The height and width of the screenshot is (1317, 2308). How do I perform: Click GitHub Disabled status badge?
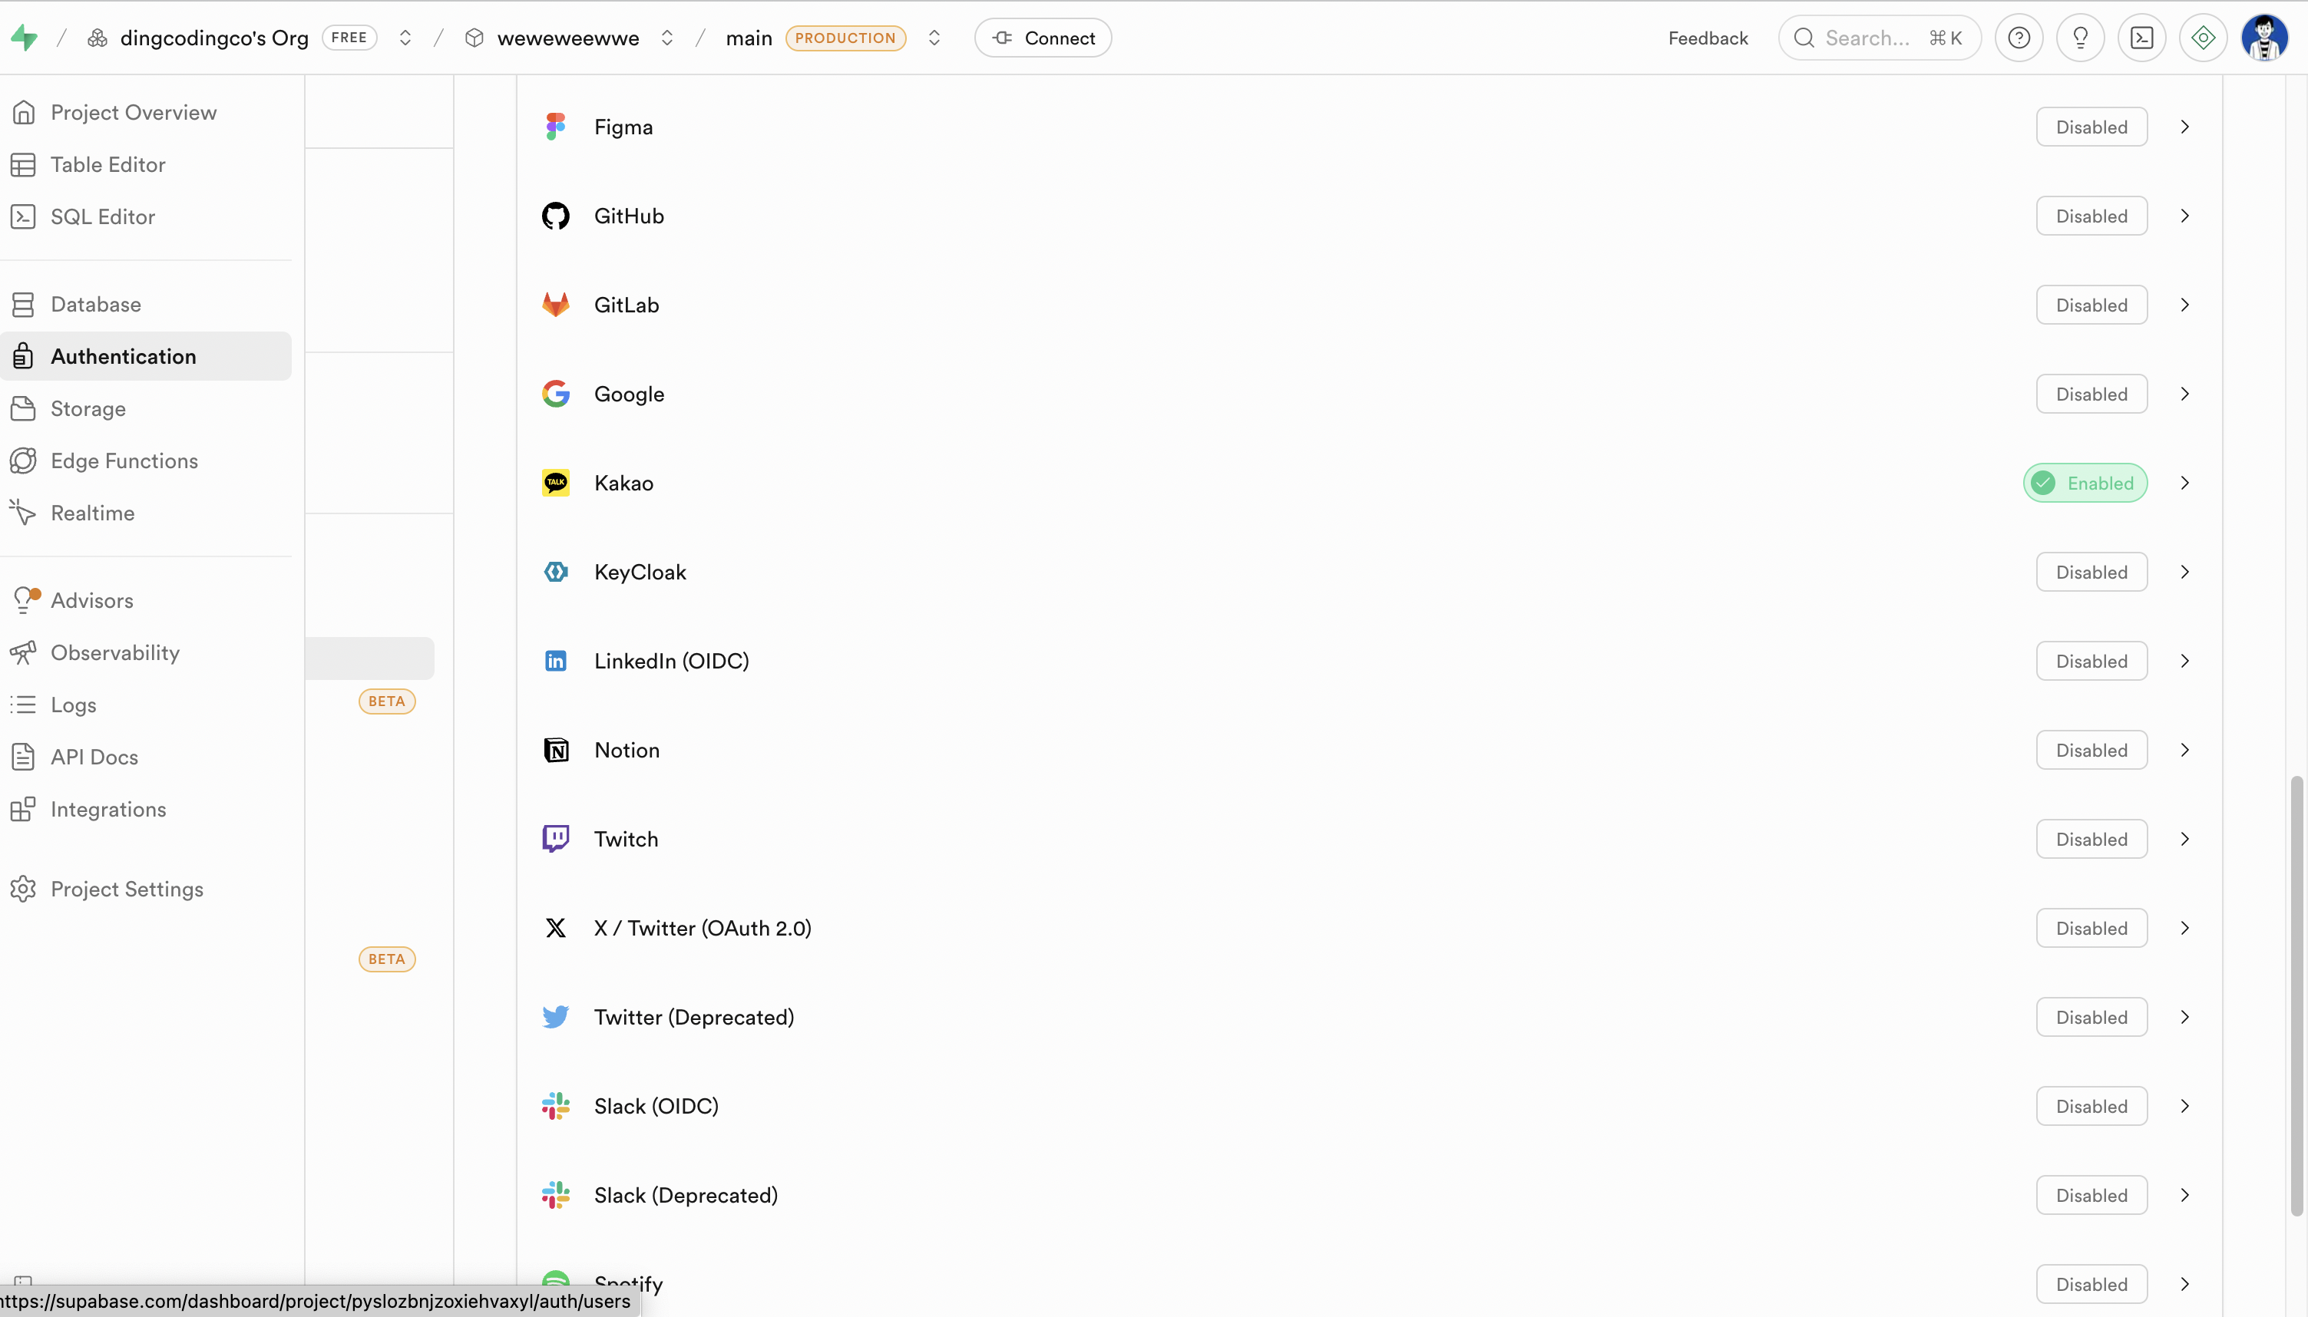pos(2091,216)
